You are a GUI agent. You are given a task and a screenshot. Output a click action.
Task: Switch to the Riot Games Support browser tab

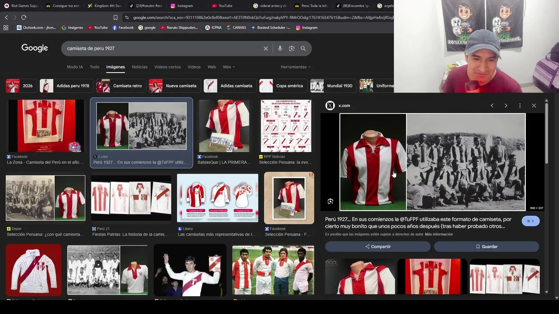click(21, 6)
